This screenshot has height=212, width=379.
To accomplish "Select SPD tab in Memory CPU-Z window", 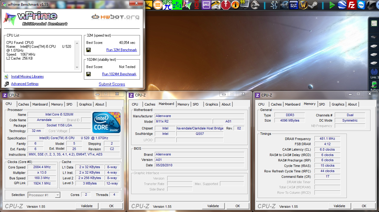I will [x=322, y=104].
